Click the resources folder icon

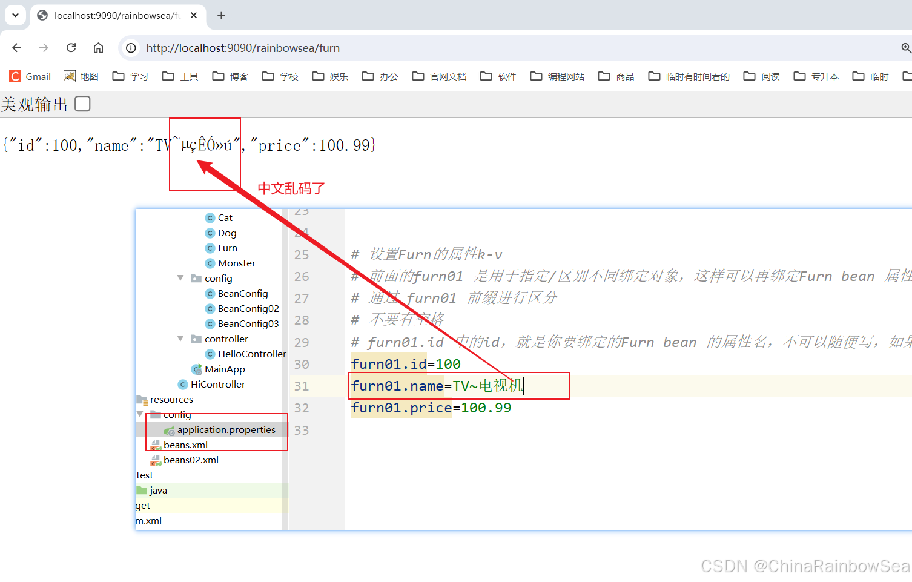click(x=142, y=400)
